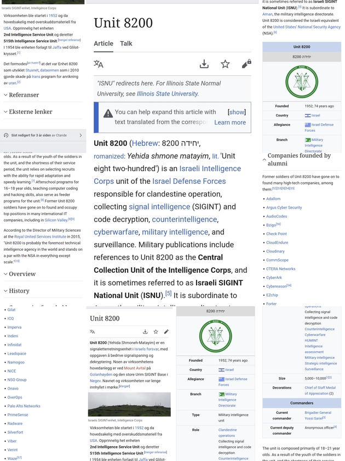Click the info icon in expand notice
Viewport: 345px width, 461px height.
108,114
